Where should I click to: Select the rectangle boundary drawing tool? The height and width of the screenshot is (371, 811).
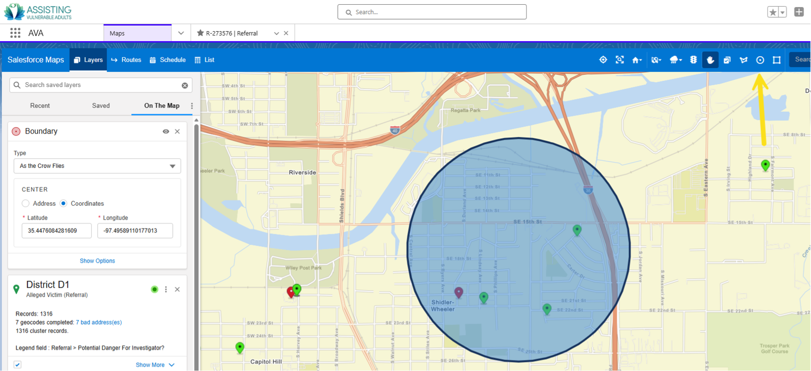tap(777, 60)
